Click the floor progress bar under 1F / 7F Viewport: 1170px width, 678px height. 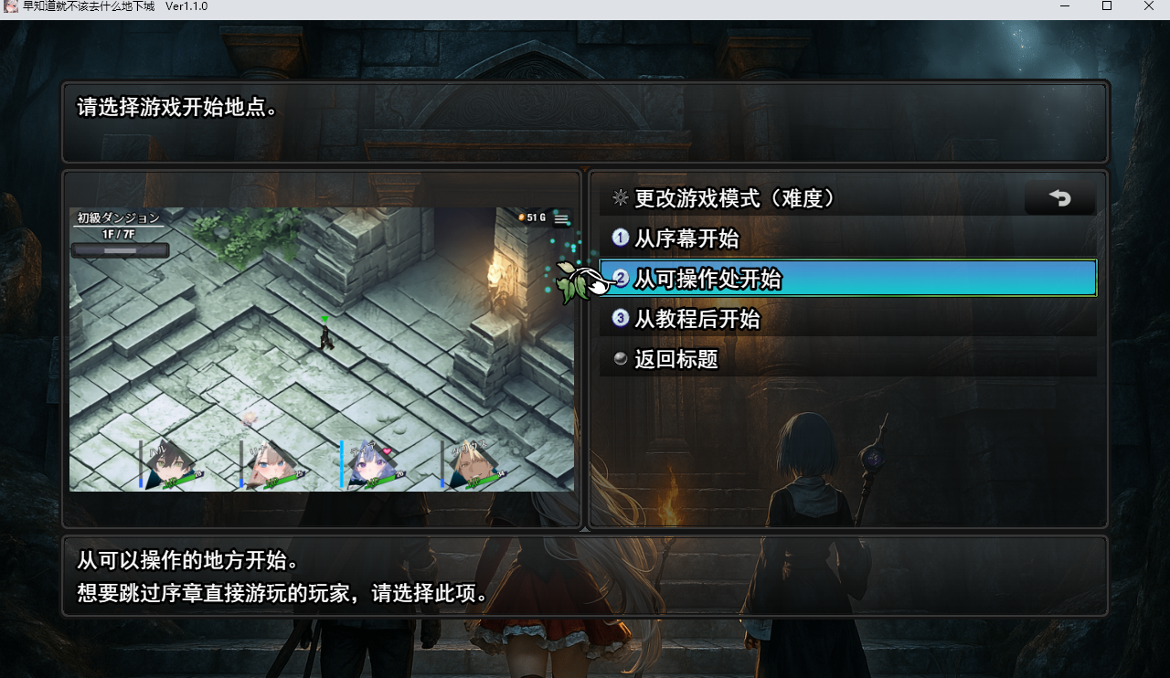tap(120, 250)
